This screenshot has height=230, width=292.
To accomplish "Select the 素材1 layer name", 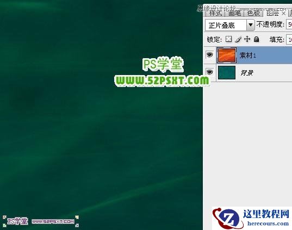I will [247, 55].
